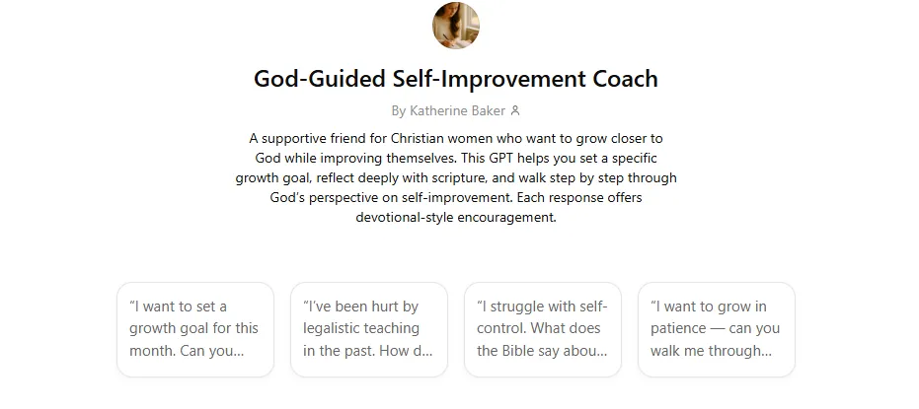The height and width of the screenshot is (409, 919).
Task: Click the GPT profile avatar image
Action: [x=456, y=26]
